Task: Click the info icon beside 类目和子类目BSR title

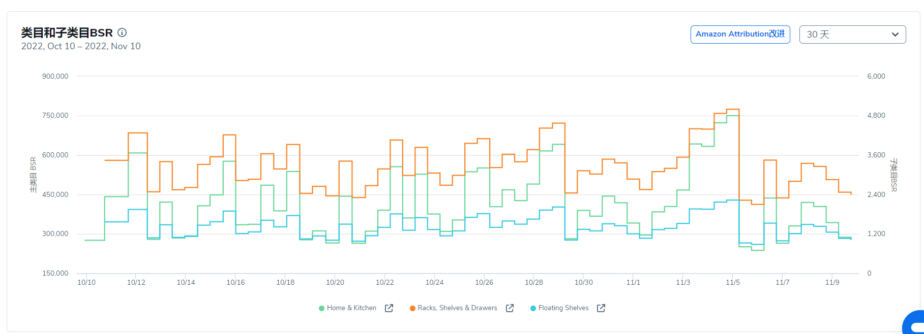Action: [x=122, y=32]
